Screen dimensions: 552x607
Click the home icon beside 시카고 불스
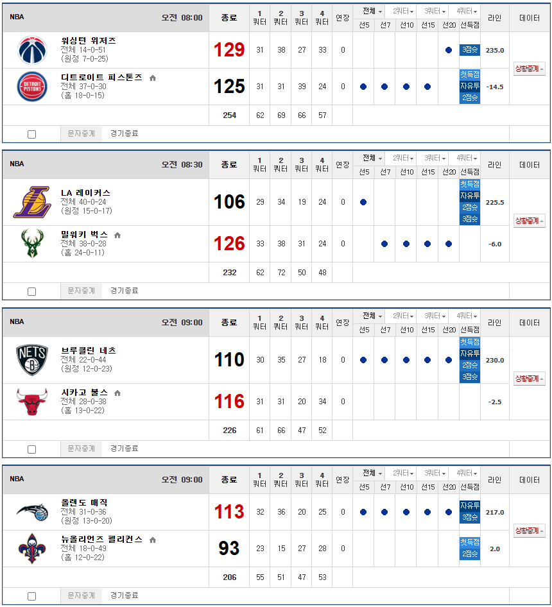117,393
